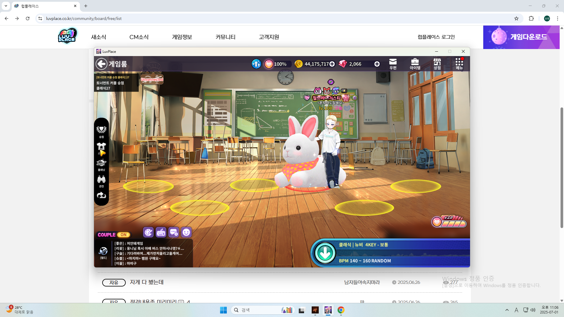Open the 커뮤니티 menu

pyautogui.click(x=225, y=37)
